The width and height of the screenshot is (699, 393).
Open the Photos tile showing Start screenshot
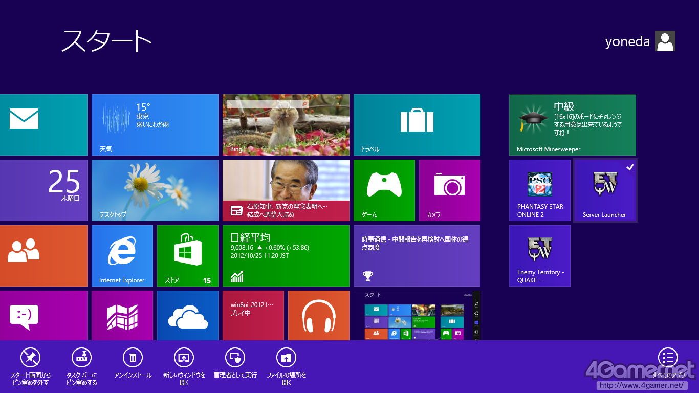click(417, 315)
